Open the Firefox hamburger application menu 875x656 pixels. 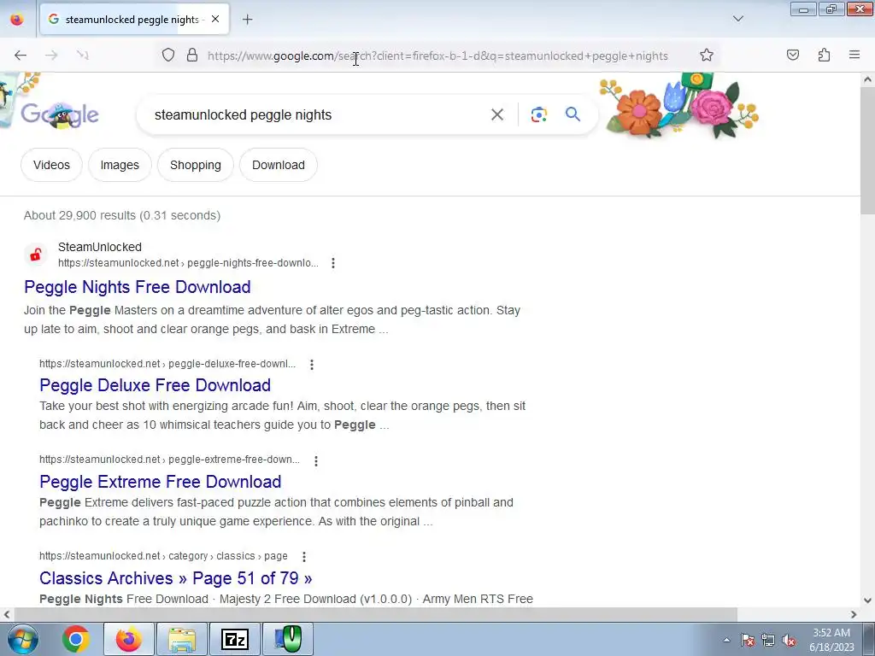point(854,56)
